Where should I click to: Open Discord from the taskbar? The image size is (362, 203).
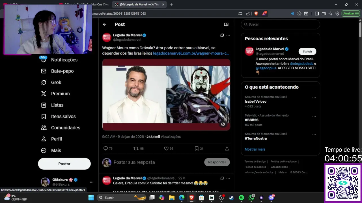click(271, 198)
